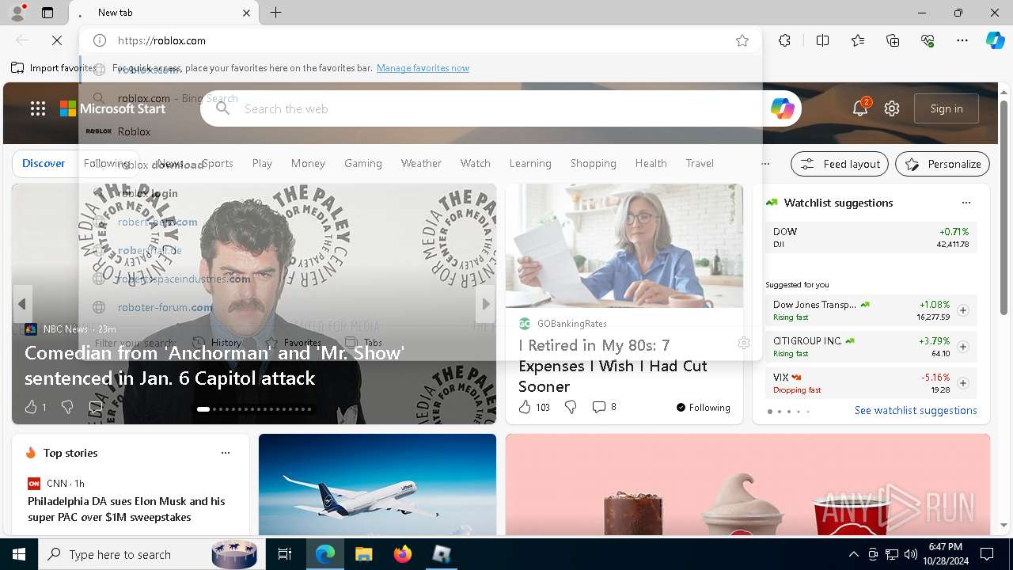Add Dow Jones Transp to watchlist
The image size is (1013, 570).
(x=963, y=310)
